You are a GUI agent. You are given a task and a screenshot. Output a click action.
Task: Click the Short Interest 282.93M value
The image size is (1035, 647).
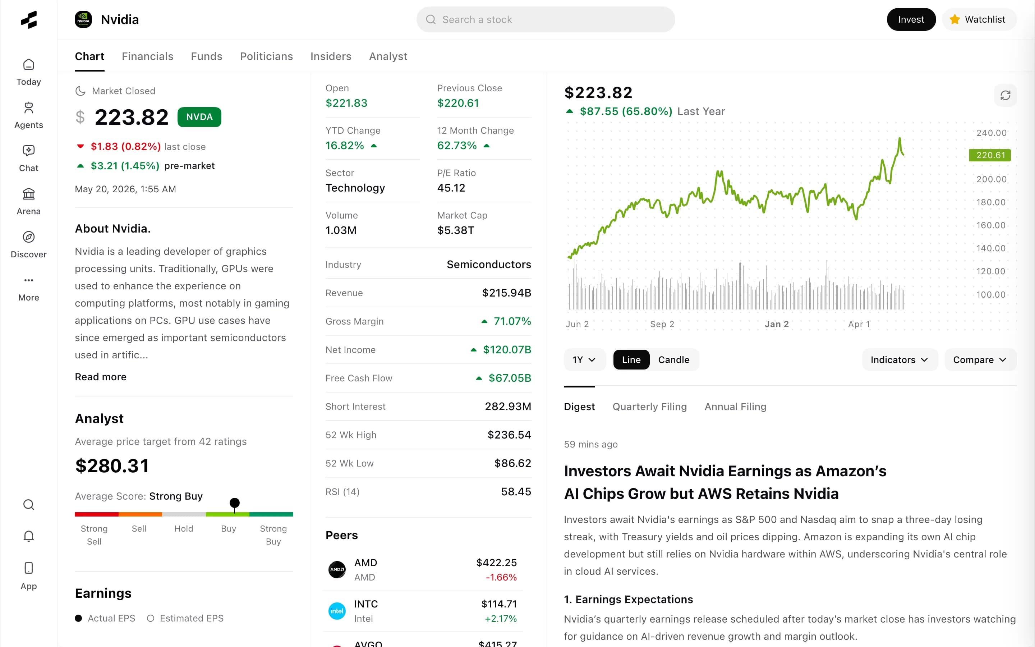coord(508,406)
